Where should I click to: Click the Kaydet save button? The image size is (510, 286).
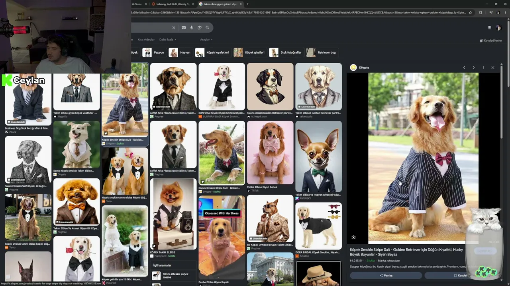click(461, 275)
